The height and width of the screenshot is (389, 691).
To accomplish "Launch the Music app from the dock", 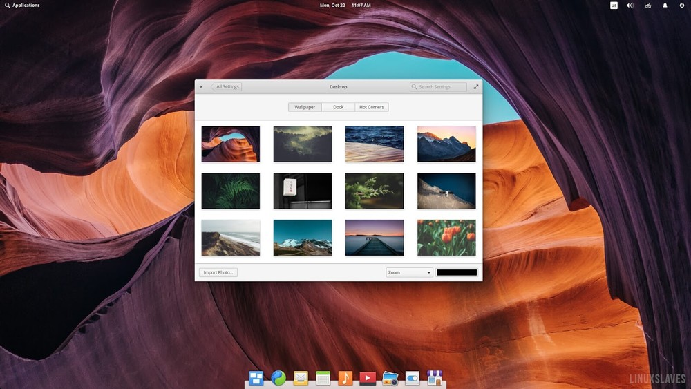I will (x=345, y=378).
